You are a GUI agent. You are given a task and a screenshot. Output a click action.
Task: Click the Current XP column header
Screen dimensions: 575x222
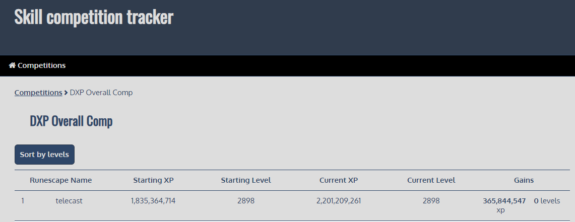339,180
